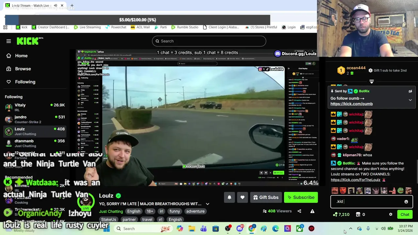Open Microsoft Teams from the taskbar
The width and height of the screenshot is (418, 235).
pyautogui.click(x=203, y=229)
